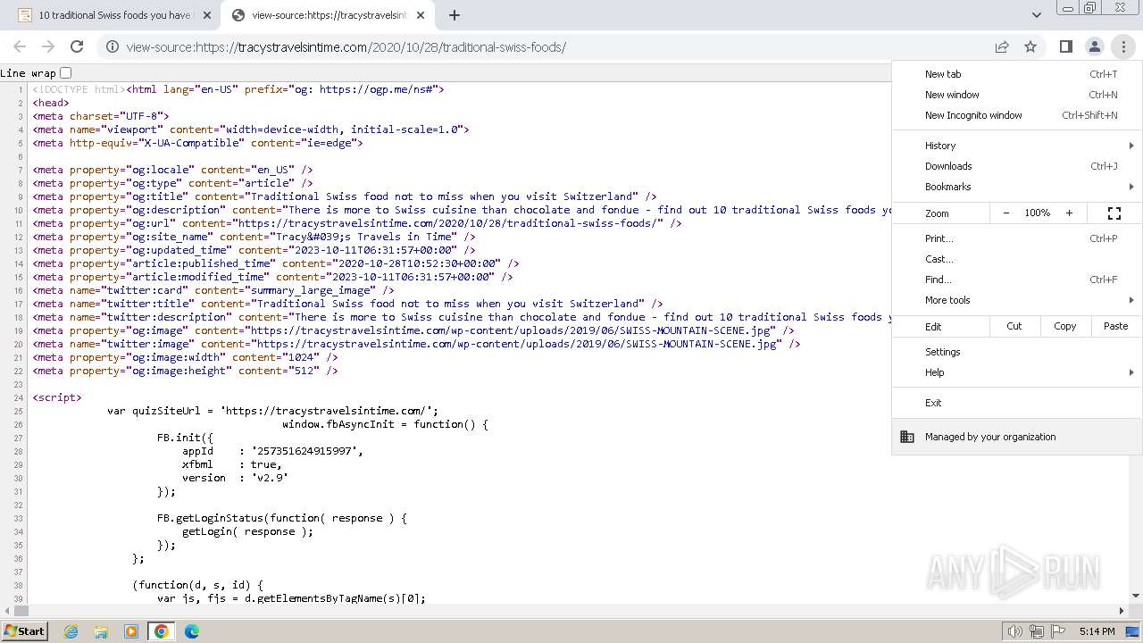1143x643 pixels.
Task: Choose New Incognito window
Action: pyautogui.click(x=1017, y=115)
